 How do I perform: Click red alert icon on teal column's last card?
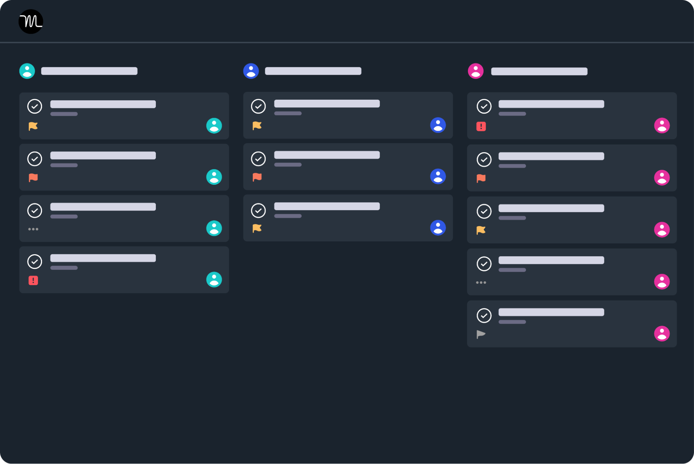33,280
